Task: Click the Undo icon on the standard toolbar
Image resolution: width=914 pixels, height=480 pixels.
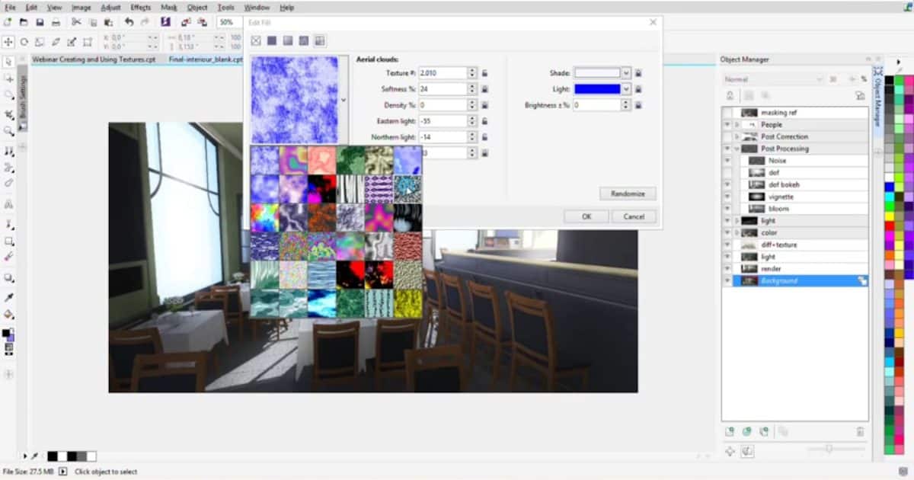Action: click(x=129, y=22)
